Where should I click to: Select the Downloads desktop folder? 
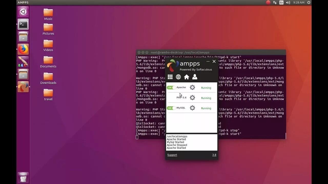(x=48, y=78)
